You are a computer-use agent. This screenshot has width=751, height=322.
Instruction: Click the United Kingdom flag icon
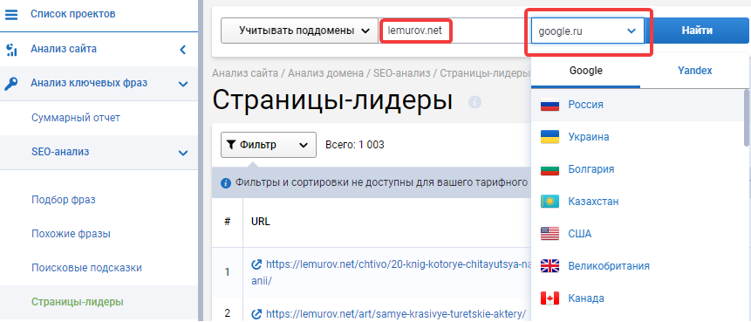click(x=550, y=266)
